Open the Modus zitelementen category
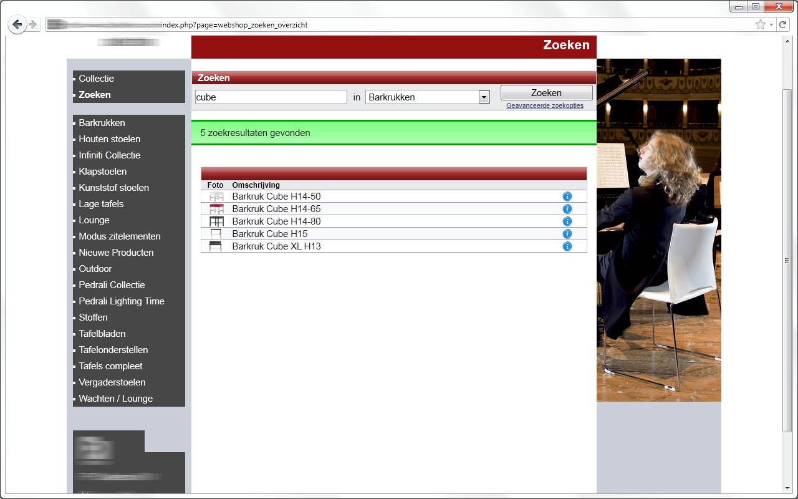 [119, 236]
